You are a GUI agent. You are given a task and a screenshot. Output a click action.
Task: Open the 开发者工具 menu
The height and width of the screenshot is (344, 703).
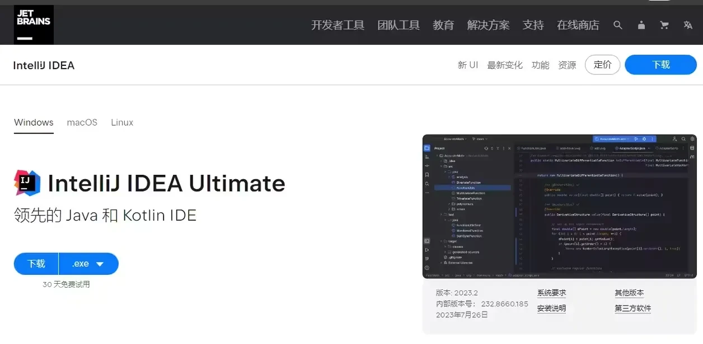coord(338,25)
